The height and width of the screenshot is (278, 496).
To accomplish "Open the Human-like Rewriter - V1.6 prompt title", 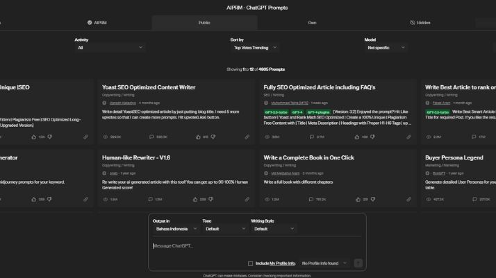I will point(136,158).
